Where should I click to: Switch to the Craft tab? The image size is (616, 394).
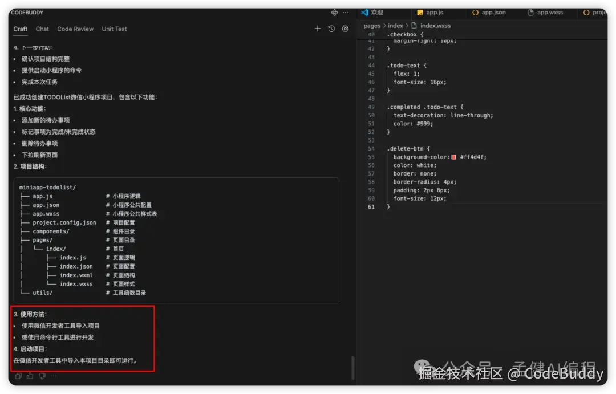click(x=21, y=29)
